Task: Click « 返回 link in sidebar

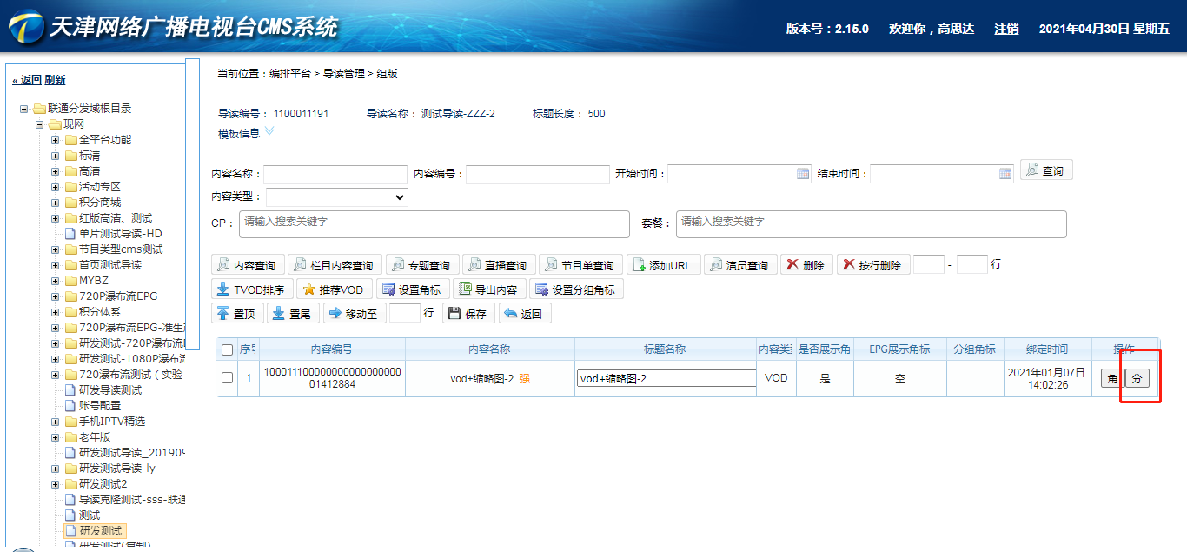Action: click(27, 80)
